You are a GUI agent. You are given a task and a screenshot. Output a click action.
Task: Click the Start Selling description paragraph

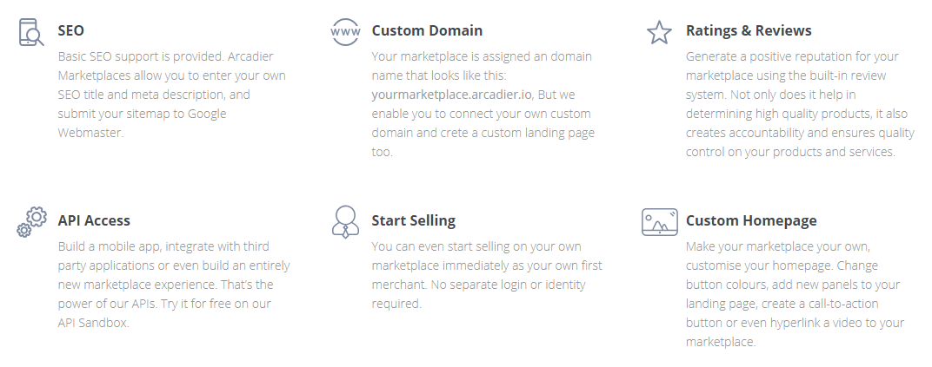487,274
